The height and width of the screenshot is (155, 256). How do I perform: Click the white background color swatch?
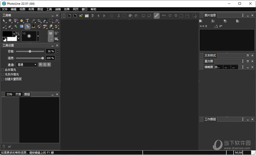(x=12, y=39)
